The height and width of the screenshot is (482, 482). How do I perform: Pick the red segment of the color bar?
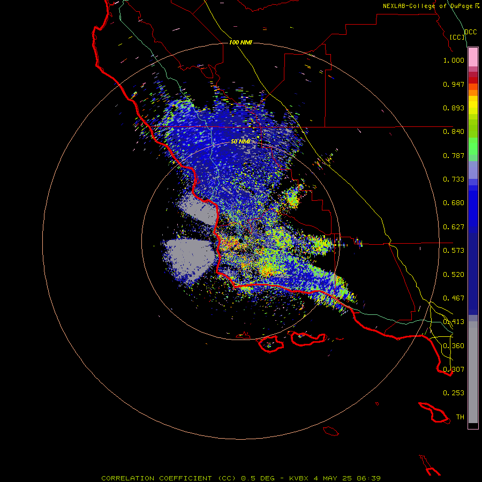pyautogui.click(x=473, y=80)
